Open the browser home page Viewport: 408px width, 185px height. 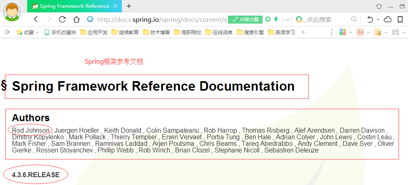pos(76,19)
